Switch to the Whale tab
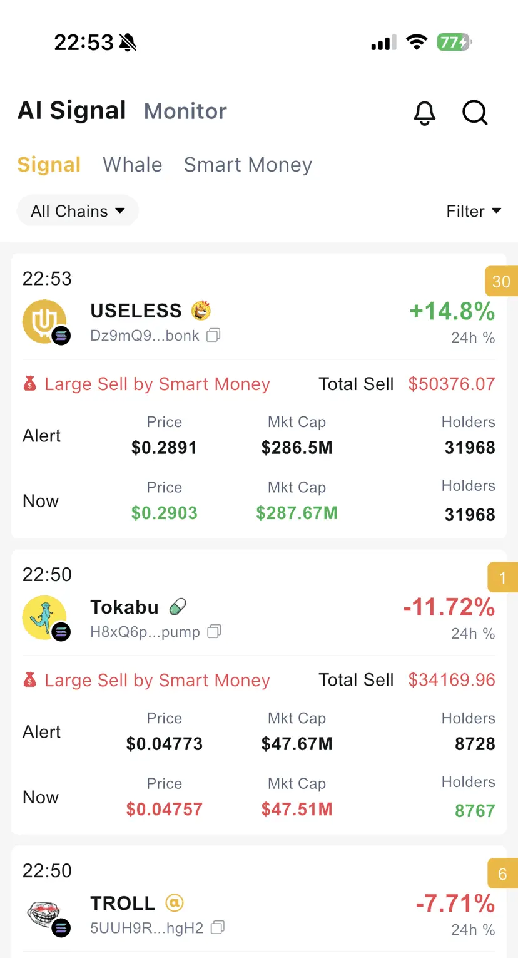The image size is (518, 958). (133, 165)
